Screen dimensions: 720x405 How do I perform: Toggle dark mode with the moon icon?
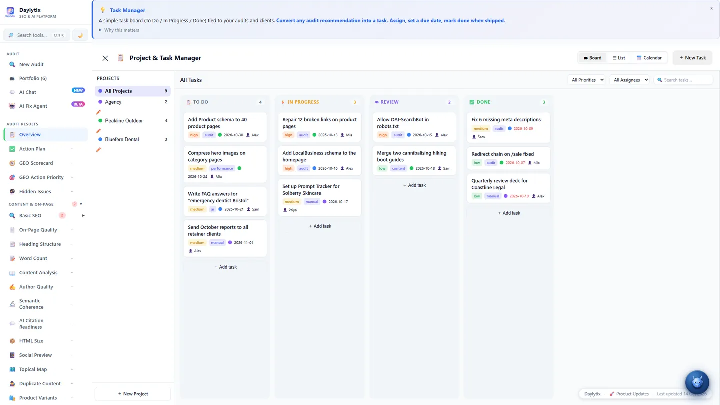tap(80, 35)
